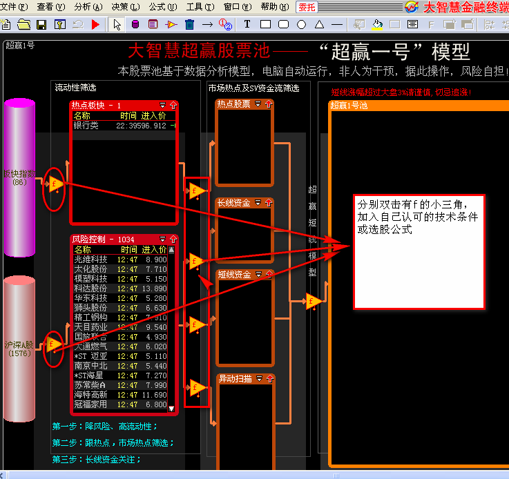Click the empty frame toolbar icon
The height and width of the screenshot is (479, 509).
pos(395,24)
